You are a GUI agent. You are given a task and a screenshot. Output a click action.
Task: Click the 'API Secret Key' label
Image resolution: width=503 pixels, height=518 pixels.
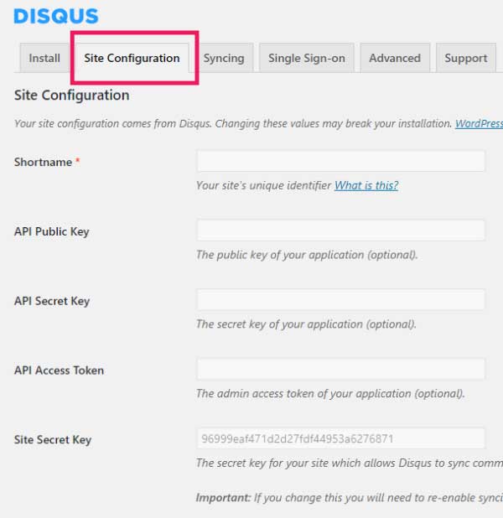[52, 301]
